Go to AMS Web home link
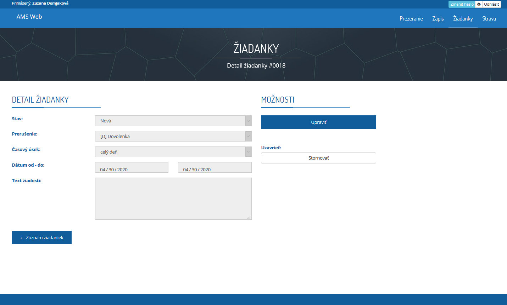 (x=29, y=17)
